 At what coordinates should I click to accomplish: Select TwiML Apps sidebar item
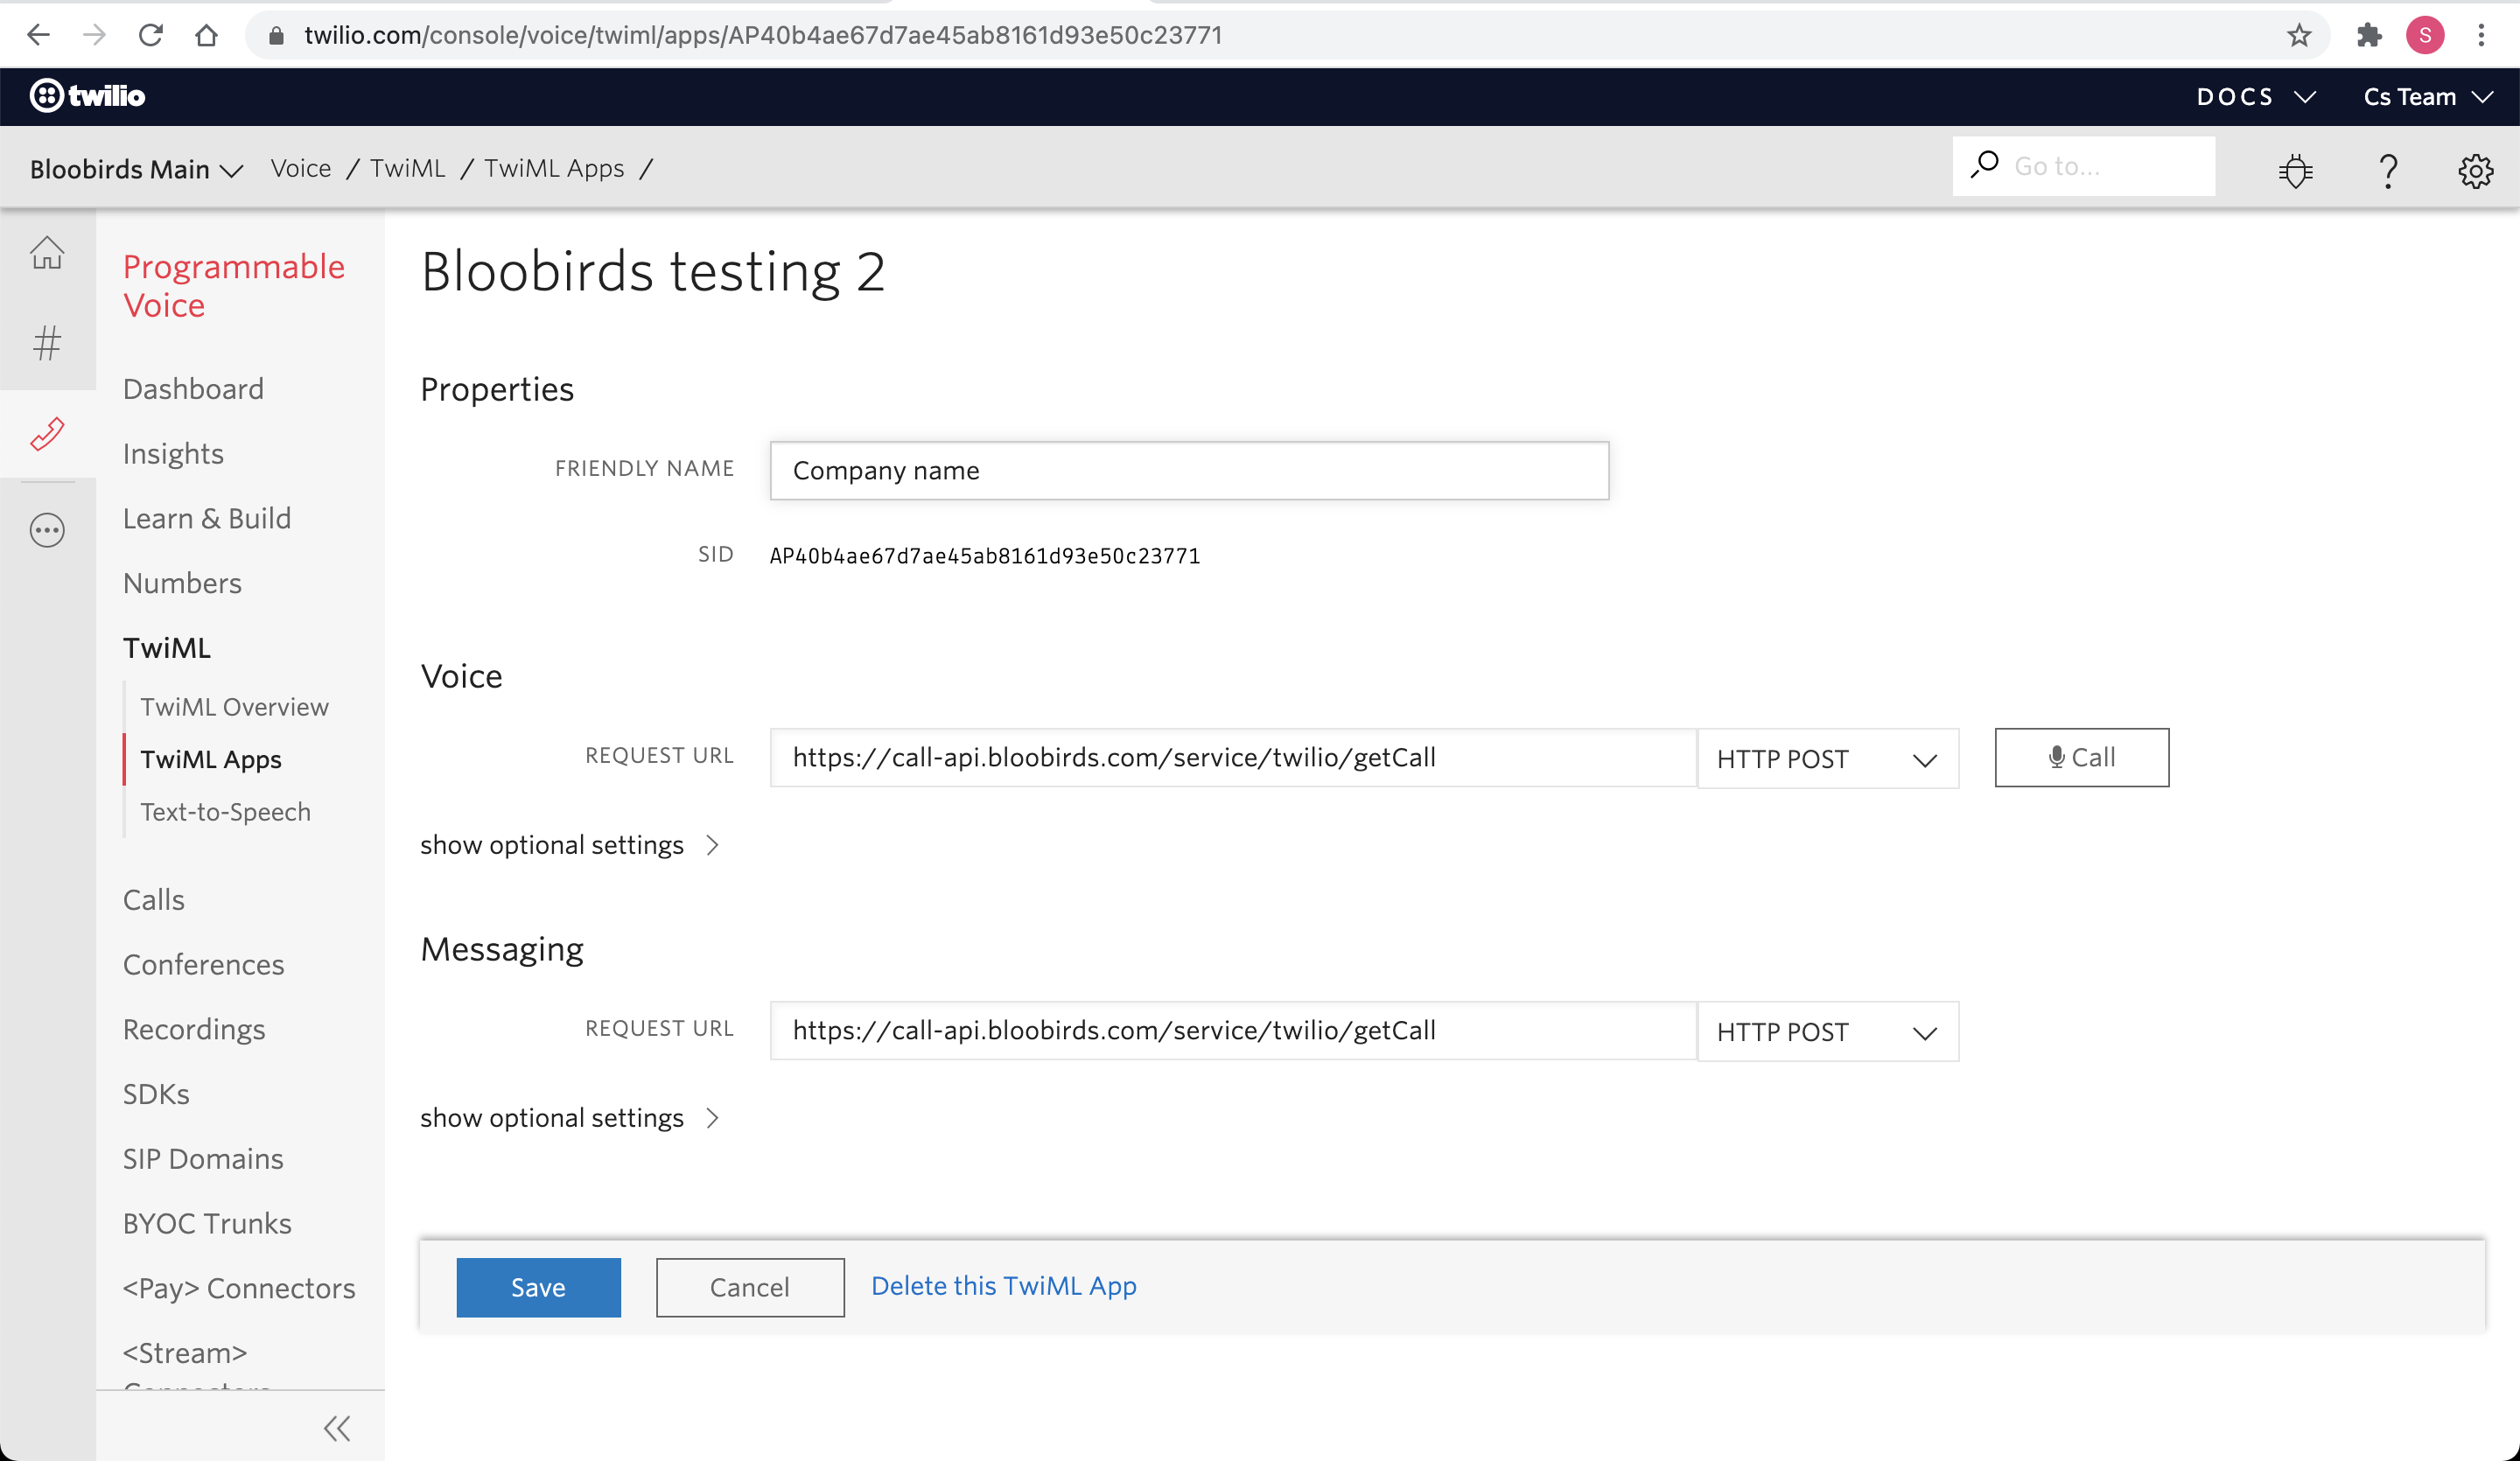pyautogui.click(x=211, y=760)
